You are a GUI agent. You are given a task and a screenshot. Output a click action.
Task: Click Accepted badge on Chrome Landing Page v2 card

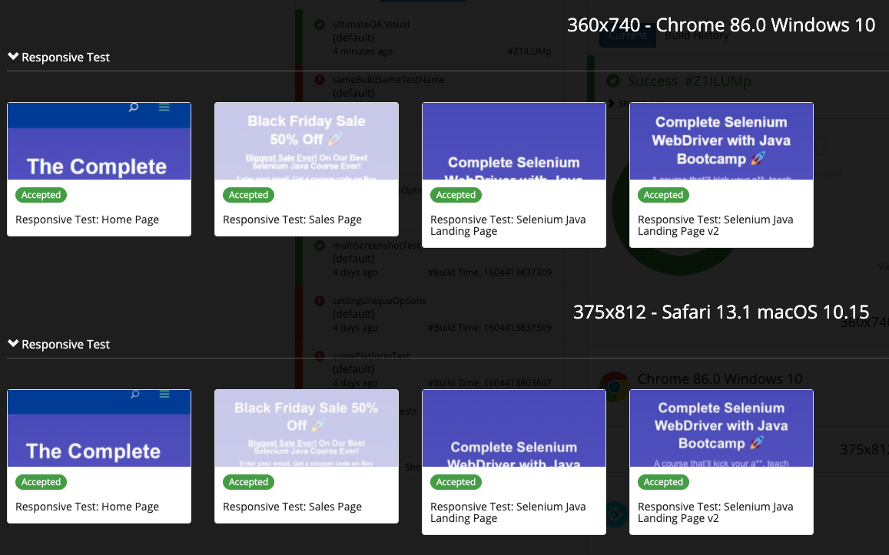coord(663,195)
